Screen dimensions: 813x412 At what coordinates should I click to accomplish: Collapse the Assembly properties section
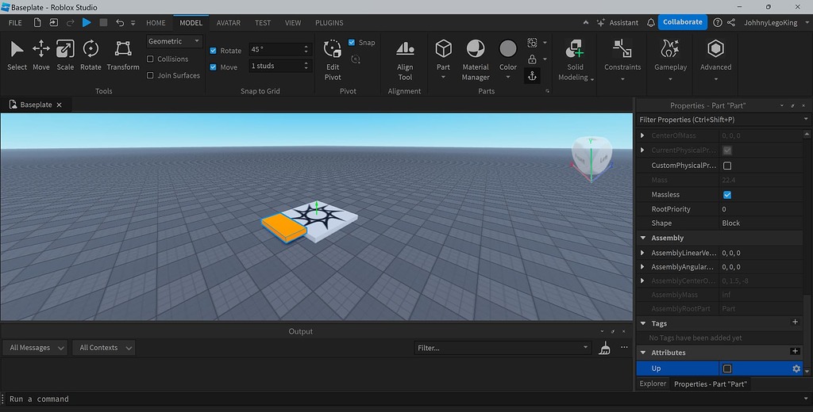[x=642, y=238]
